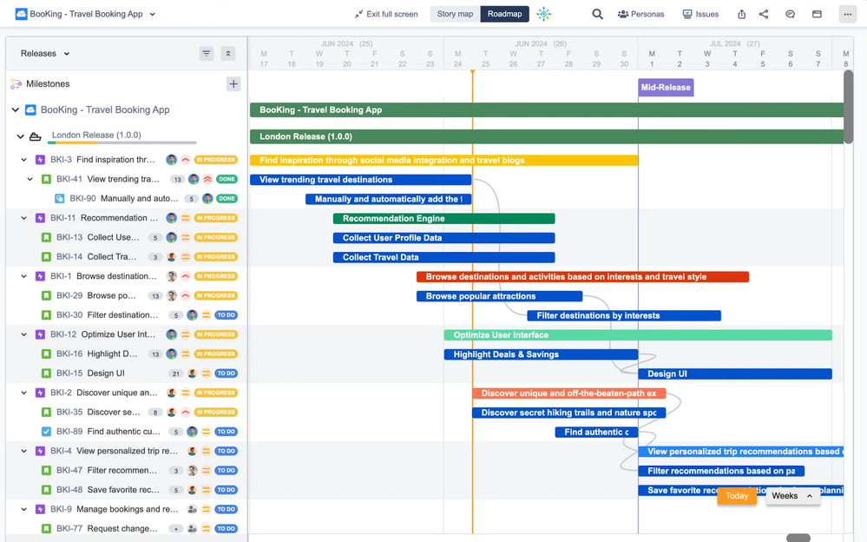The image size is (867, 542).
Task: Select the Roadmap view toggle
Action: coord(504,14)
